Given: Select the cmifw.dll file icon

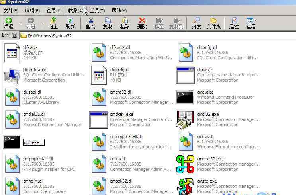Looking at the screenshot, I should tap(186, 142).
